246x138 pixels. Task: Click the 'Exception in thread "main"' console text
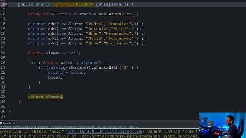(32, 131)
